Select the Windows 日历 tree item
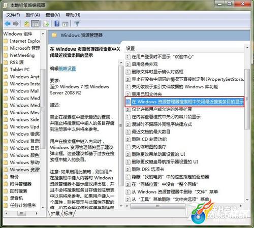The image size is (254, 228). [24, 148]
